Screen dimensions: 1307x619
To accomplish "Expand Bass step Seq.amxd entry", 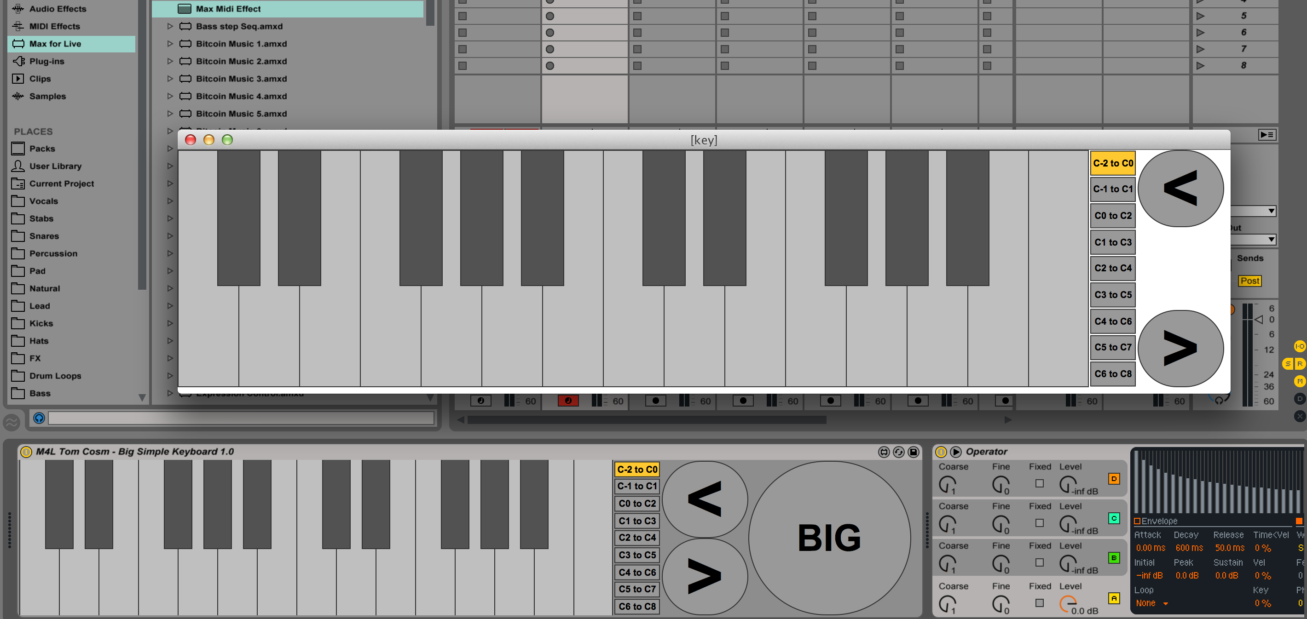I will pos(170,26).
